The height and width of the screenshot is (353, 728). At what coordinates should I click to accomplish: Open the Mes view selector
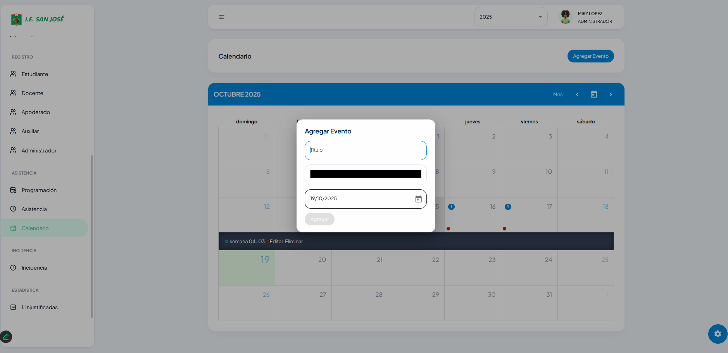557,95
